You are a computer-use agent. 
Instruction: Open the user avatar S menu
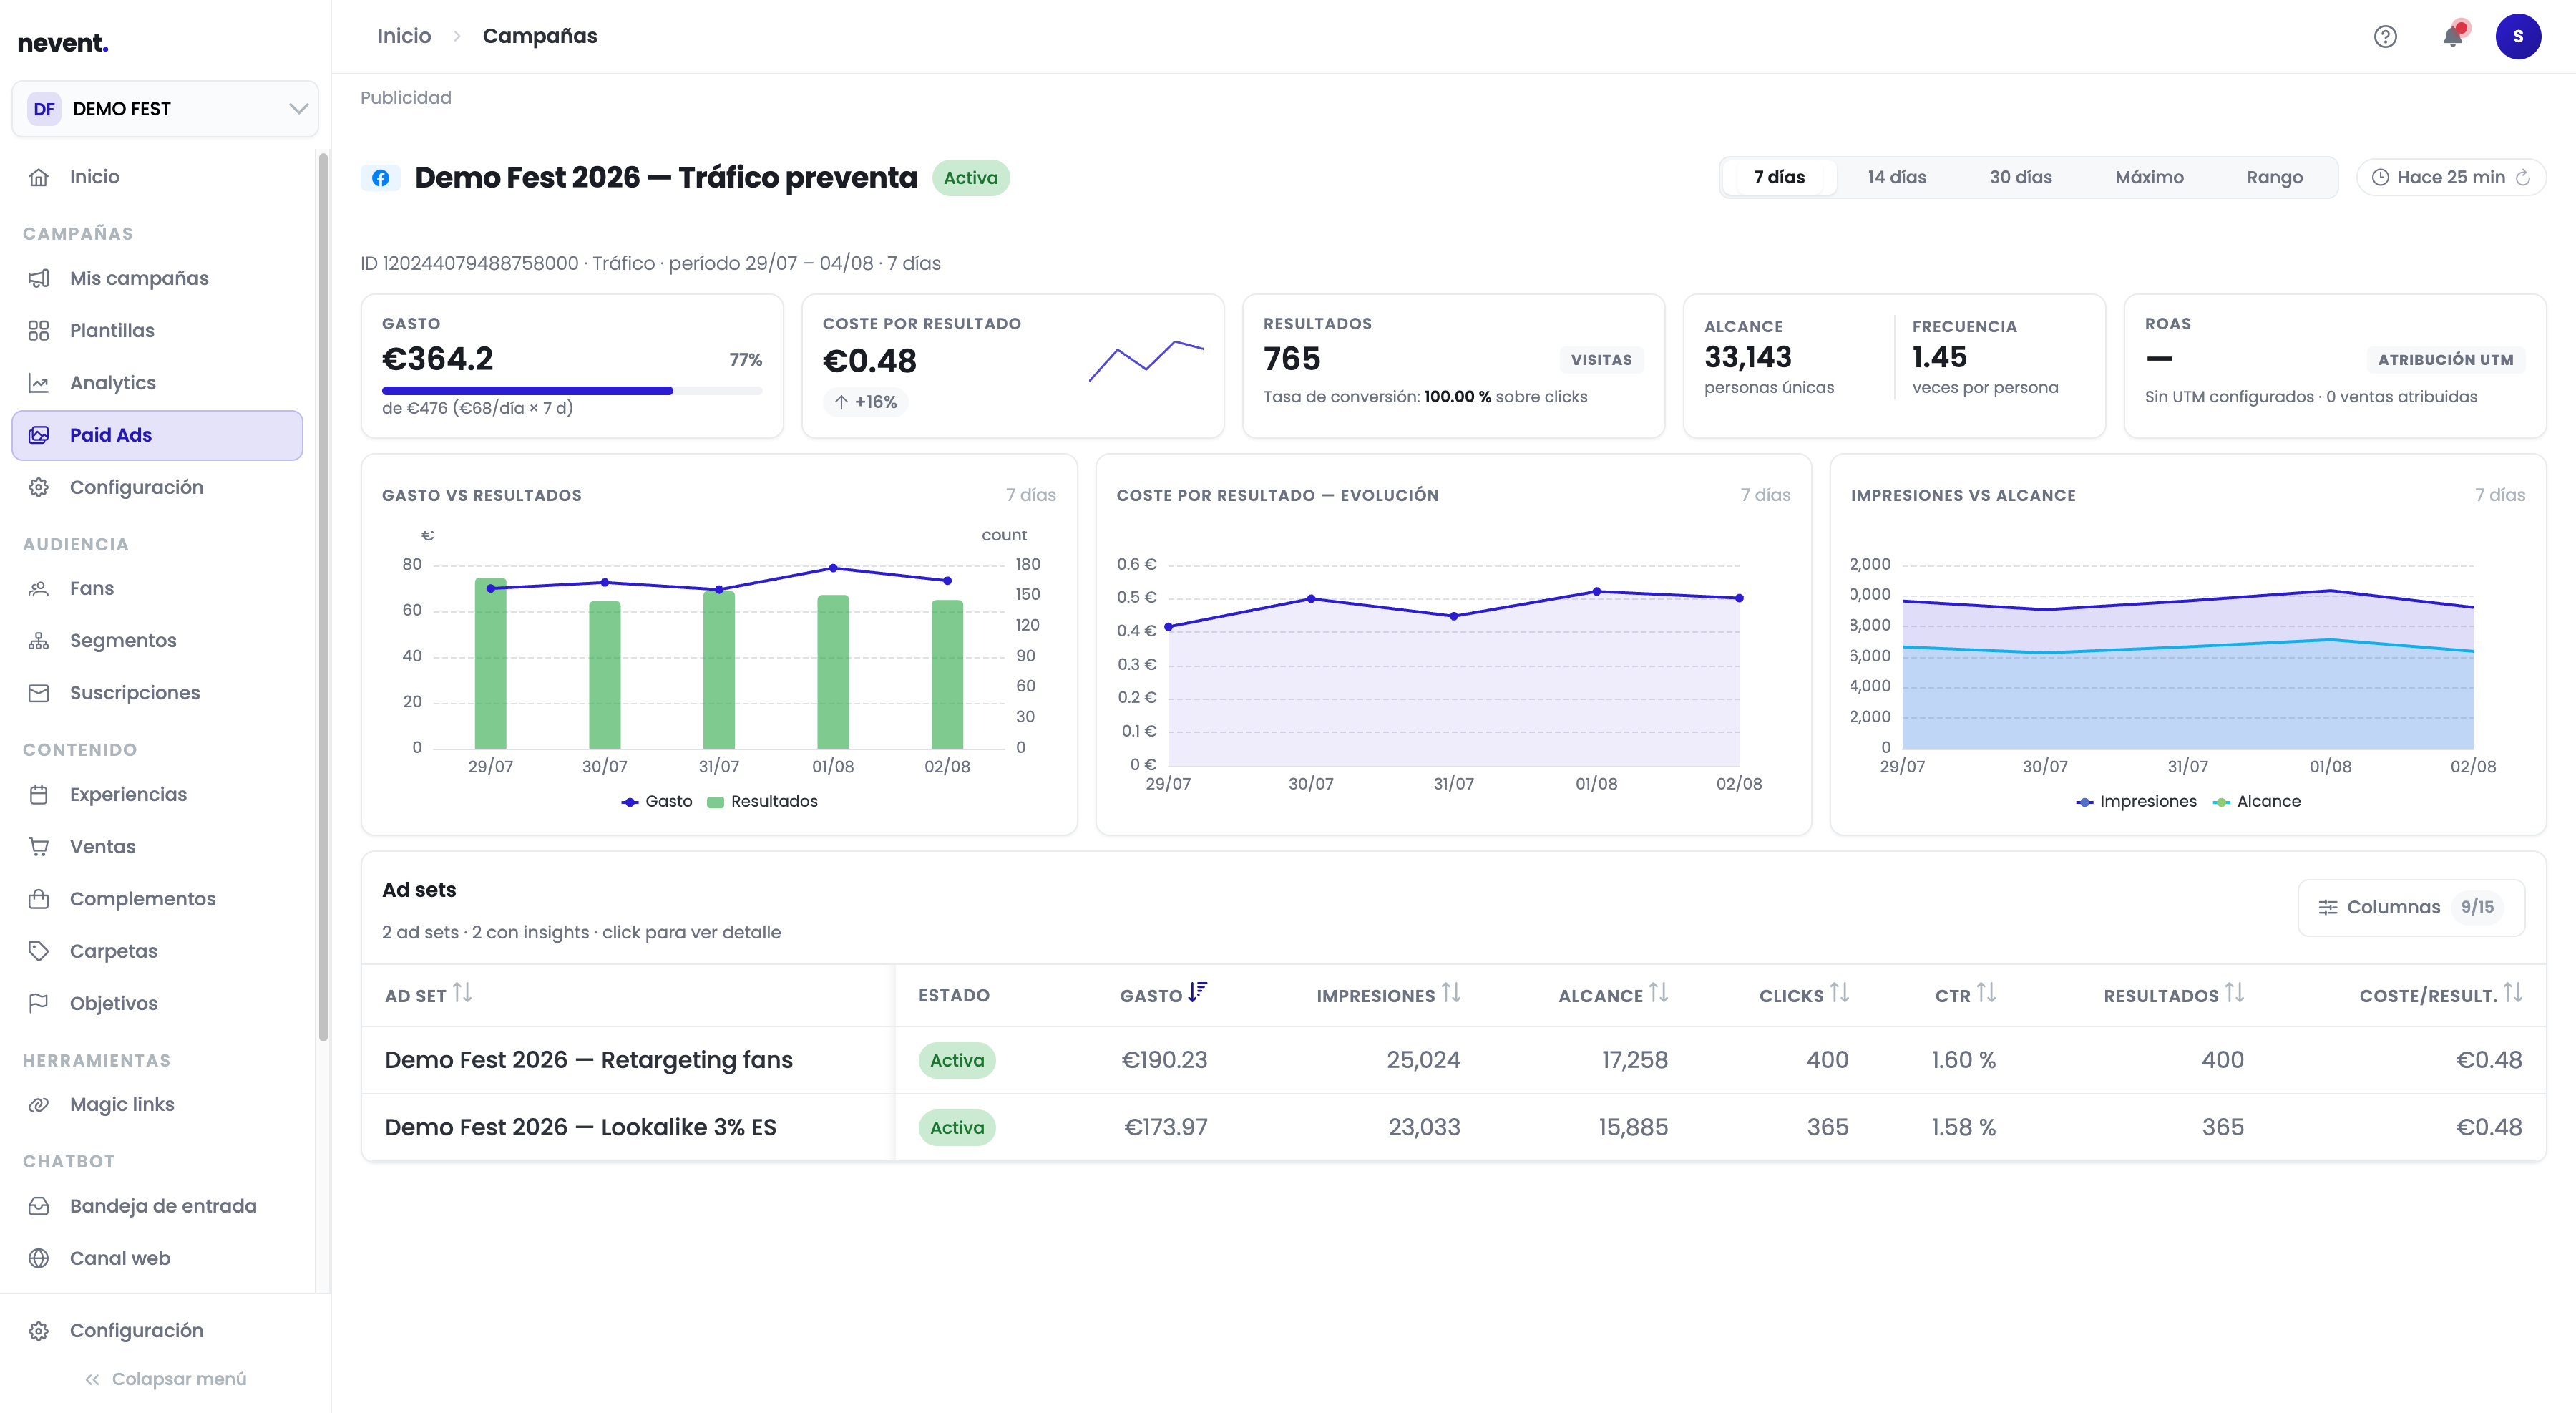tap(2518, 37)
